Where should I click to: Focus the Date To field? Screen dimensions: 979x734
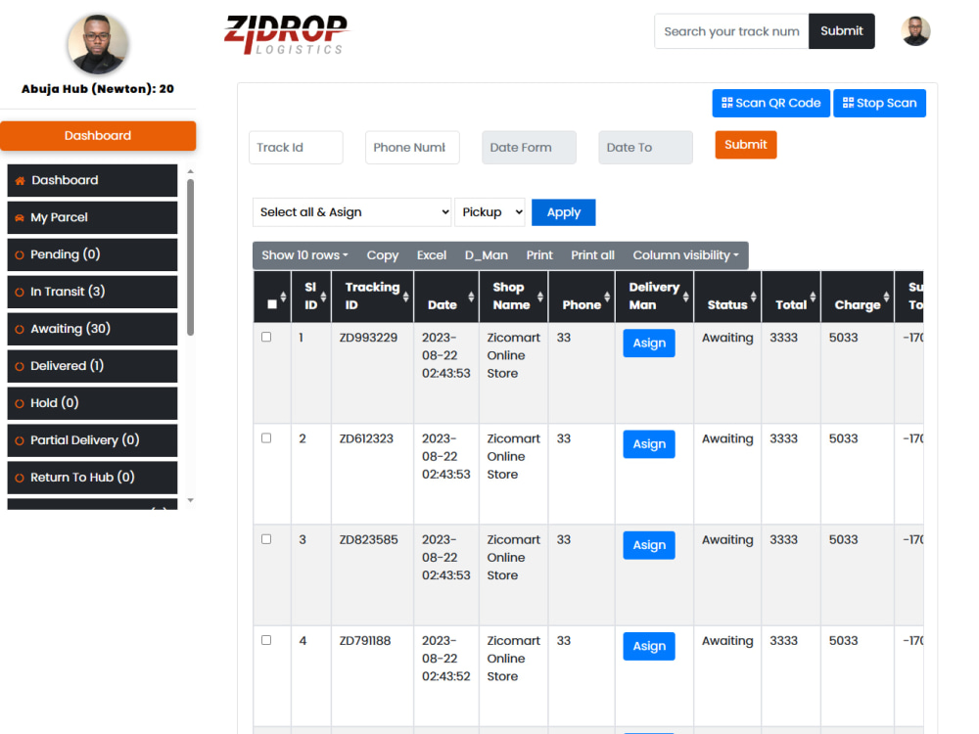(x=645, y=148)
